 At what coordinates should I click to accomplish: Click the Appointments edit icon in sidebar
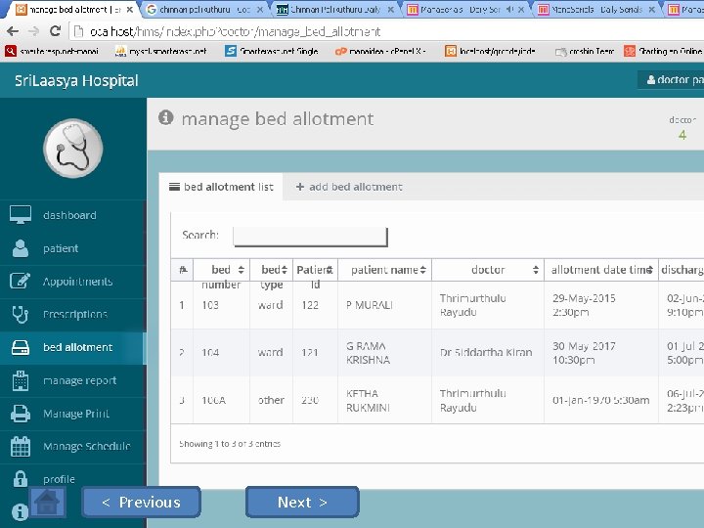pyautogui.click(x=21, y=281)
